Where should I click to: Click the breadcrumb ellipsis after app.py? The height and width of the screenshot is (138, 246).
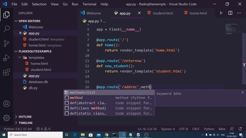pyautogui.click(x=105, y=21)
